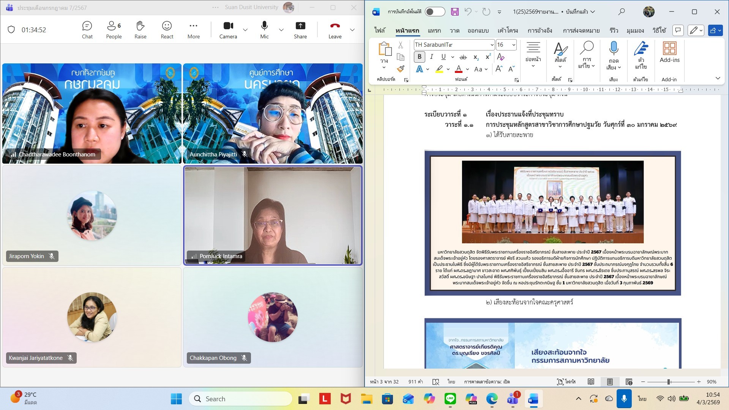
Task: Expand the TH SarabunIT font name dropdown
Action: pos(492,45)
